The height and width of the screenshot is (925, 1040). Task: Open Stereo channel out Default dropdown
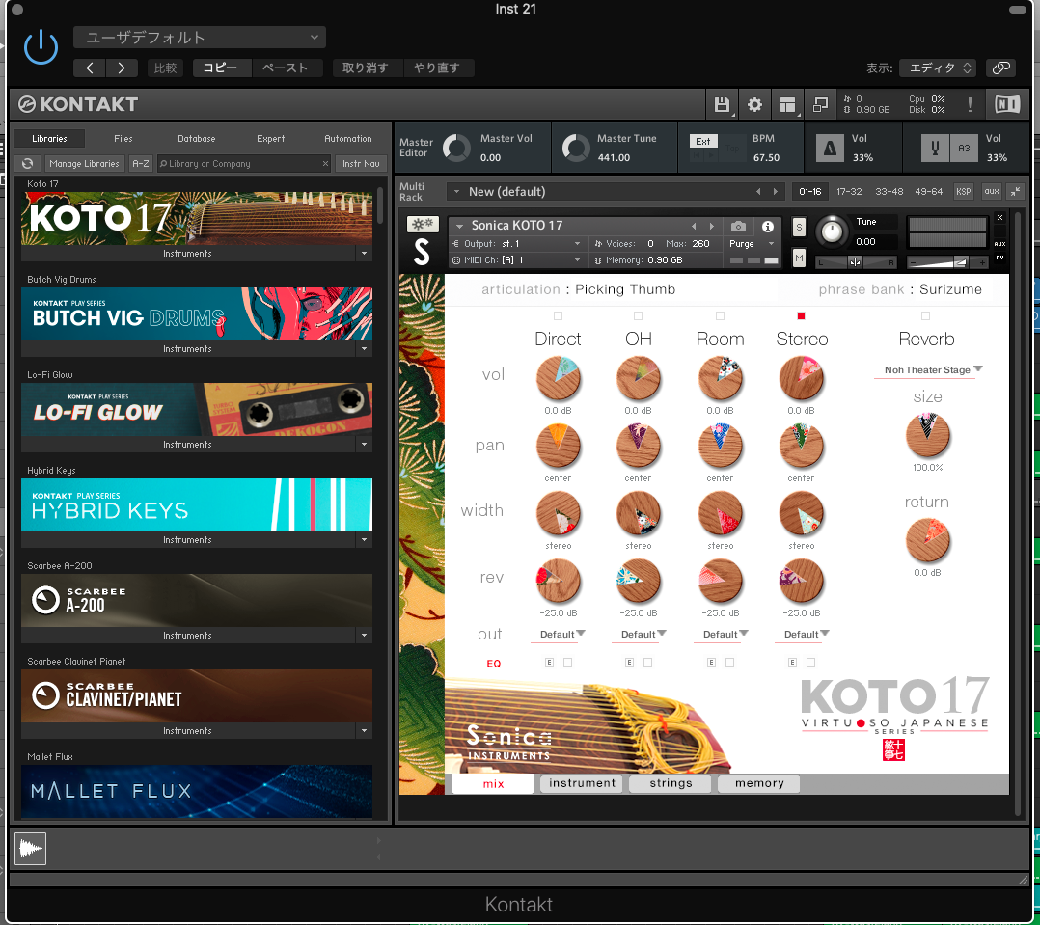point(803,635)
